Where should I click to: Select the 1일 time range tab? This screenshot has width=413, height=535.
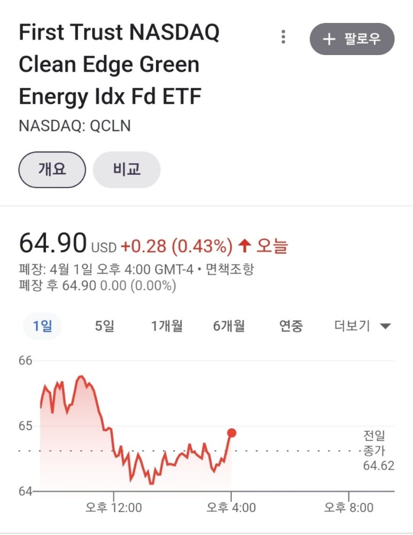pos(42,326)
